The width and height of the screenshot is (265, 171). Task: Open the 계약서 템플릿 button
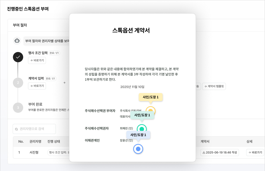click(214, 86)
